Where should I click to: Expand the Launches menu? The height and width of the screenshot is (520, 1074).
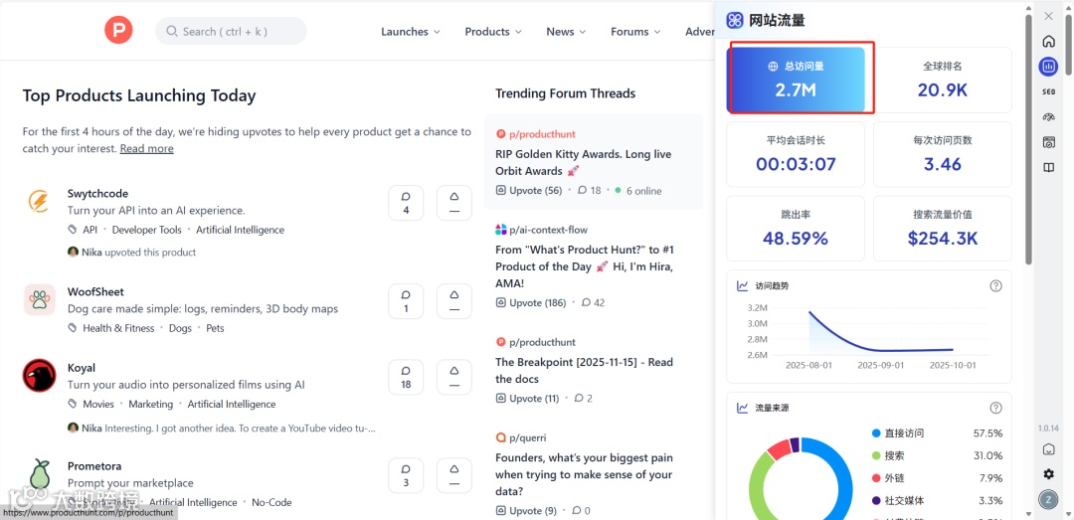click(x=411, y=32)
